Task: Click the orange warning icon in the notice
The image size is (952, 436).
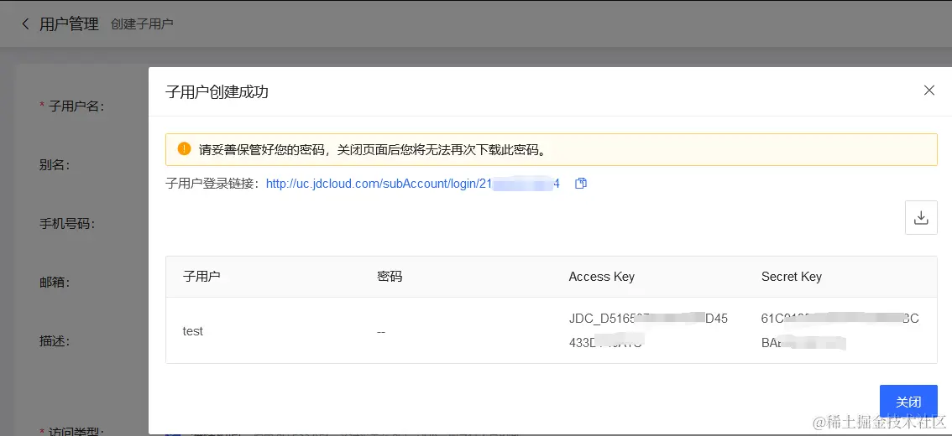Action: click(x=184, y=149)
